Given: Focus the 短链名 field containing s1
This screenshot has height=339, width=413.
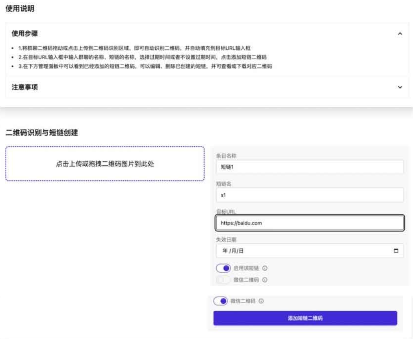Looking at the screenshot, I should (x=309, y=195).
